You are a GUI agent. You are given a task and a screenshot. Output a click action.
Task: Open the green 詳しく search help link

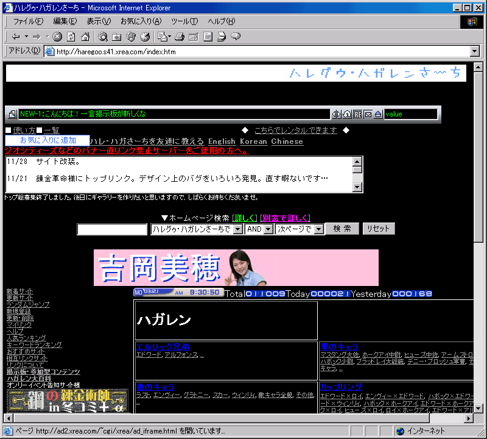(x=245, y=218)
